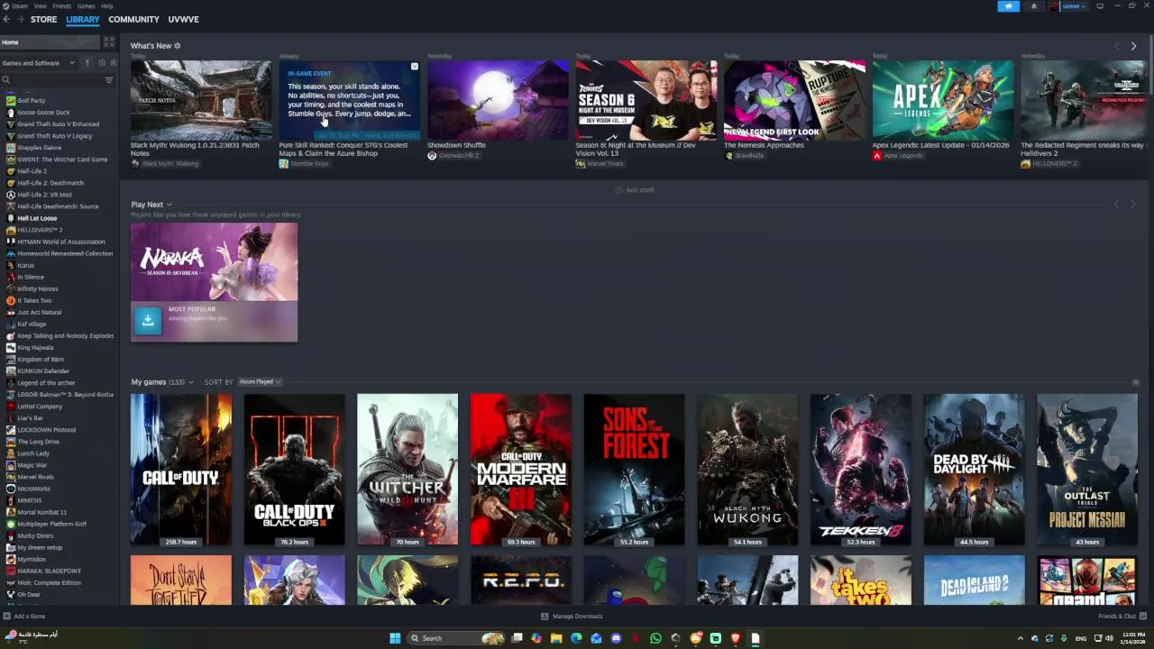This screenshot has height=649, width=1154.
Task: Open The Witcher Wild Hunt cover
Action: coord(408,470)
